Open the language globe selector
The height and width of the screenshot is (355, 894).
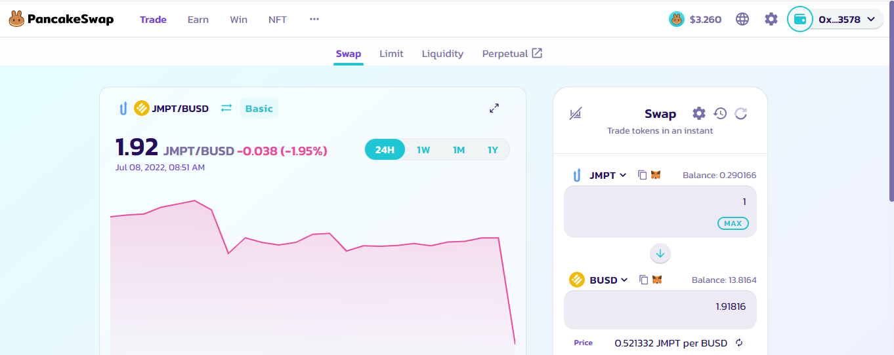tap(742, 19)
